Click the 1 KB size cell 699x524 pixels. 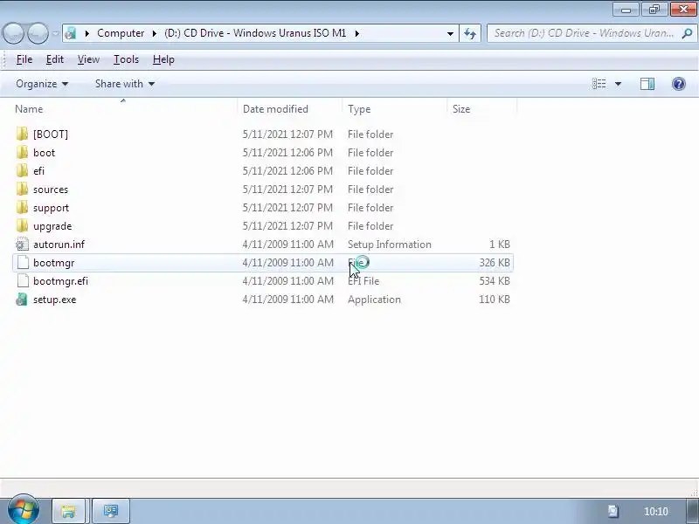click(499, 245)
